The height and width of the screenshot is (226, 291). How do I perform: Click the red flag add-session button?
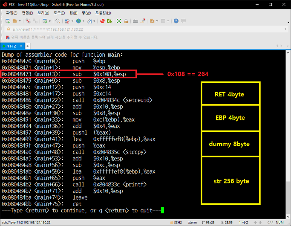[8, 38]
